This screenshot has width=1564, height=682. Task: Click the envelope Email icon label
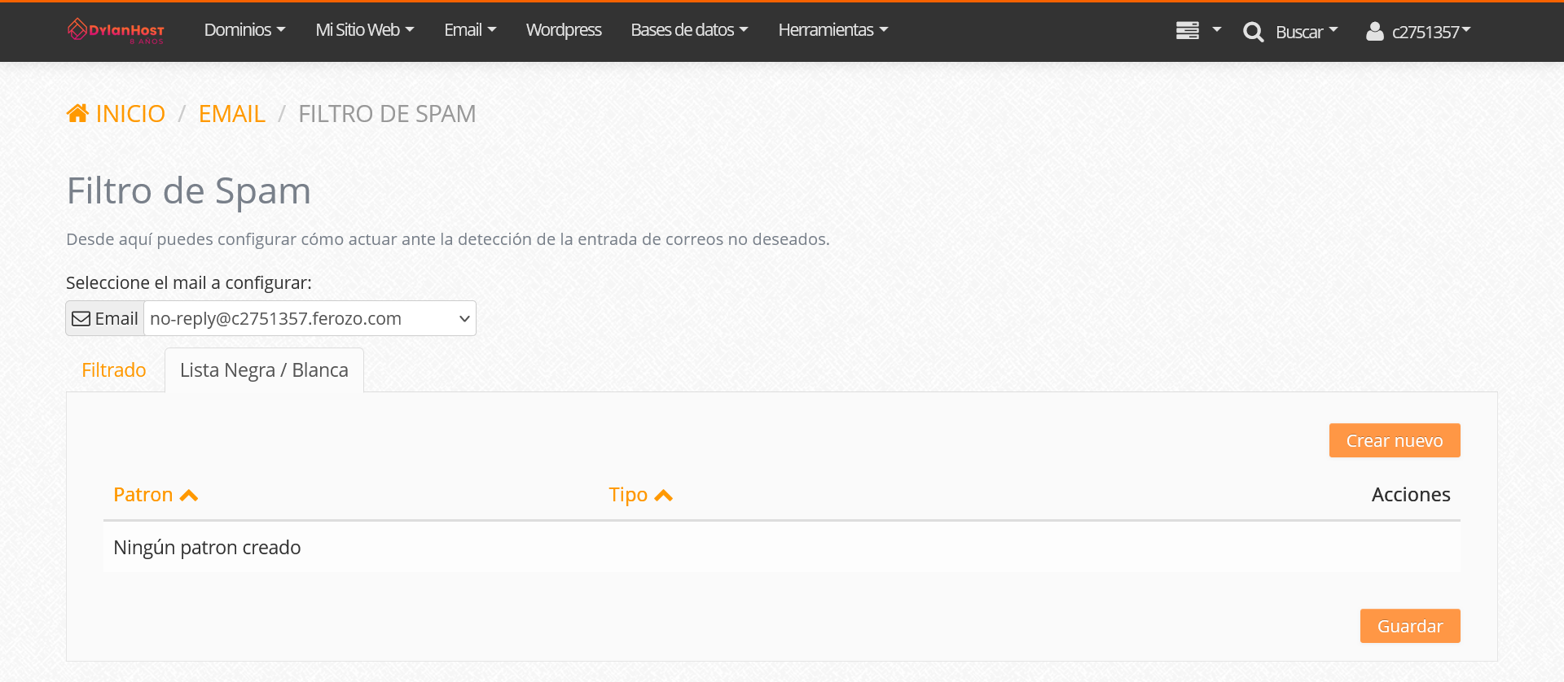pyautogui.click(x=105, y=318)
